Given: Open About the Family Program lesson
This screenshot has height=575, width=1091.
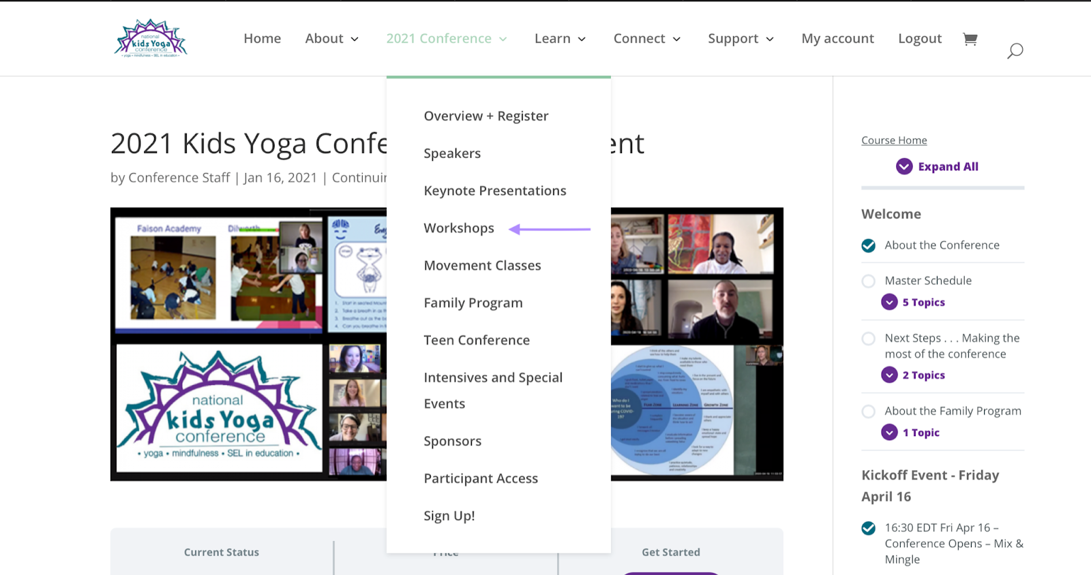Looking at the screenshot, I should tap(953, 411).
